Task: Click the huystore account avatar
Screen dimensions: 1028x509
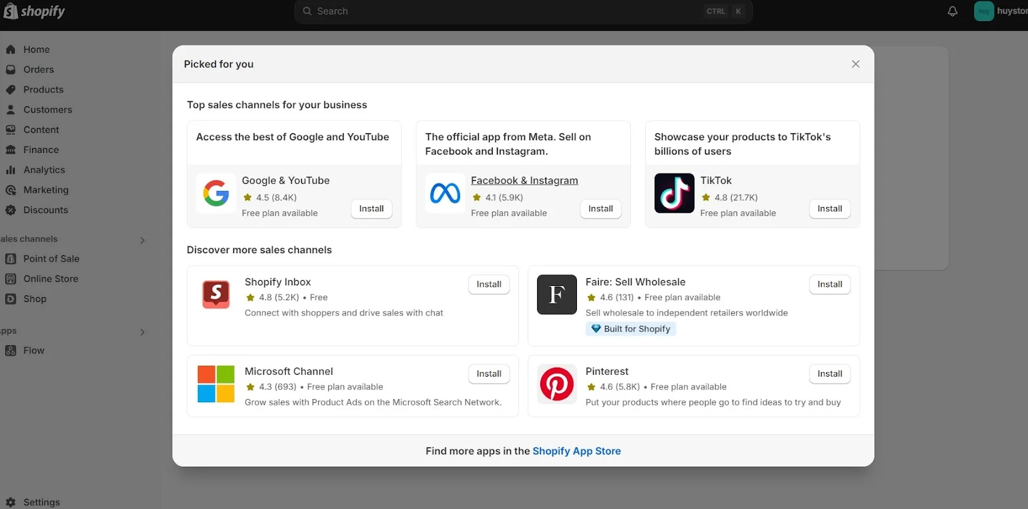Action: pos(984,11)
